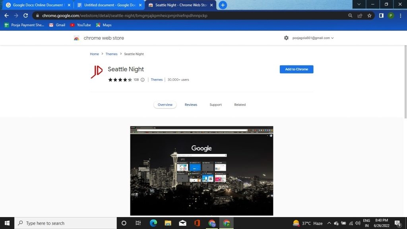Viewport: 407px width, 229px height.
Task: Select the Overview tab
Action: [165, 105]
